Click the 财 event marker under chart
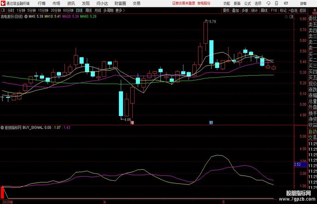Image resolution: width=317 pixels, height=204 pixels. (x=211, y=123)
